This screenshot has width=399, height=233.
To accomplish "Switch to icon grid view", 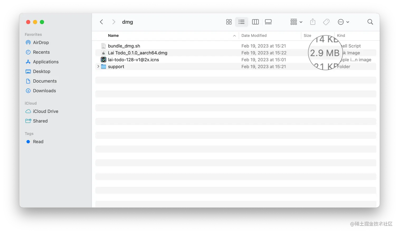I will [x=229, y=22].
